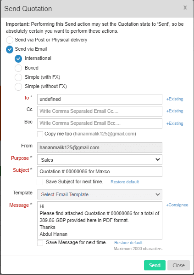
Task: Focus the Cc email field
Action: 100,111
